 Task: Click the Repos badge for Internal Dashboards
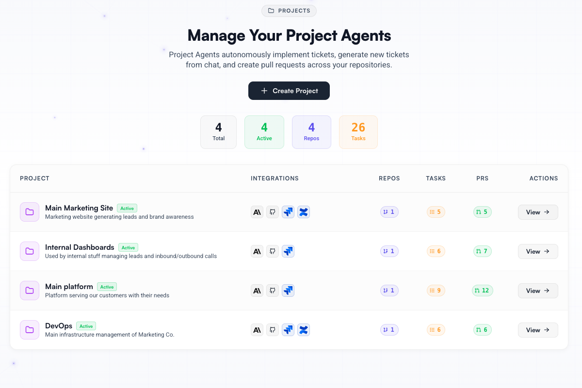point(389,251)
